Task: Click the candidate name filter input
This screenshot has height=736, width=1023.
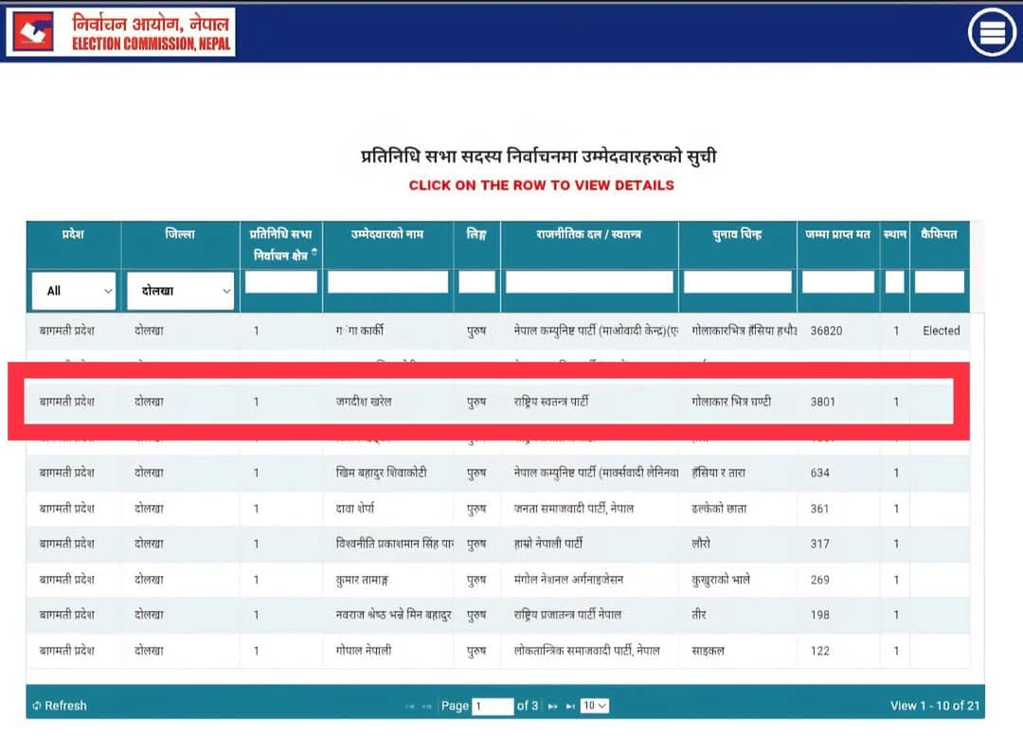Action: tap(387, 282)
